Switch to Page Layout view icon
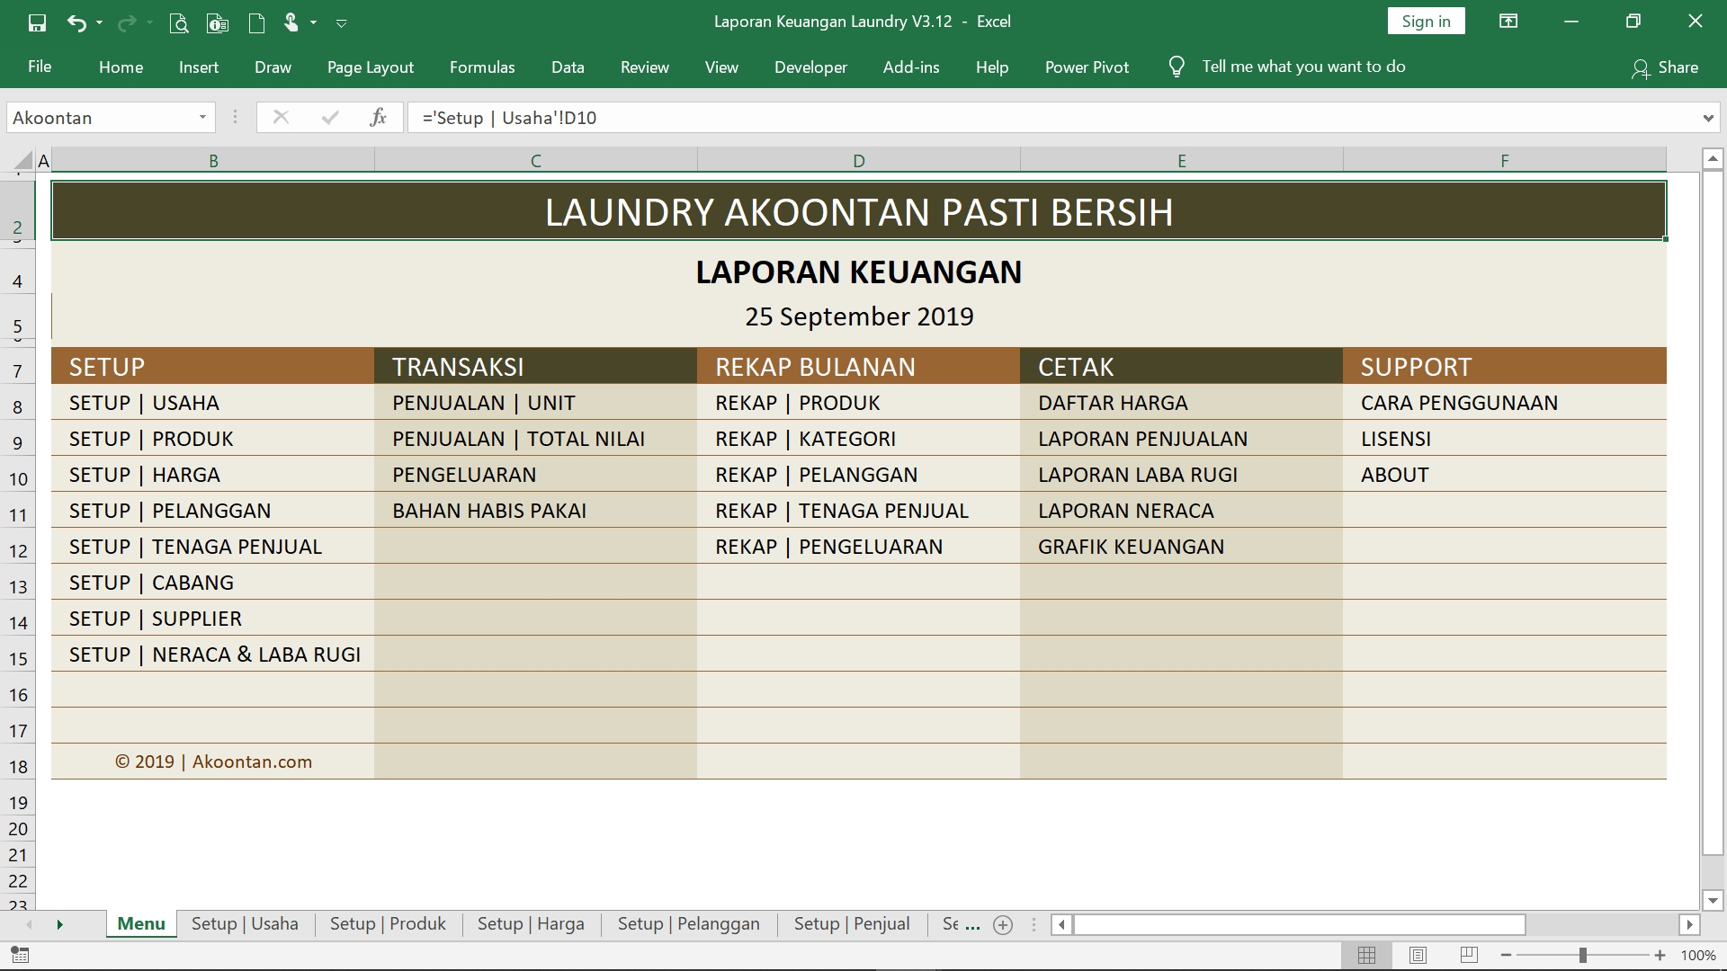This screenshot has width=1727, height=971. 1418,955
